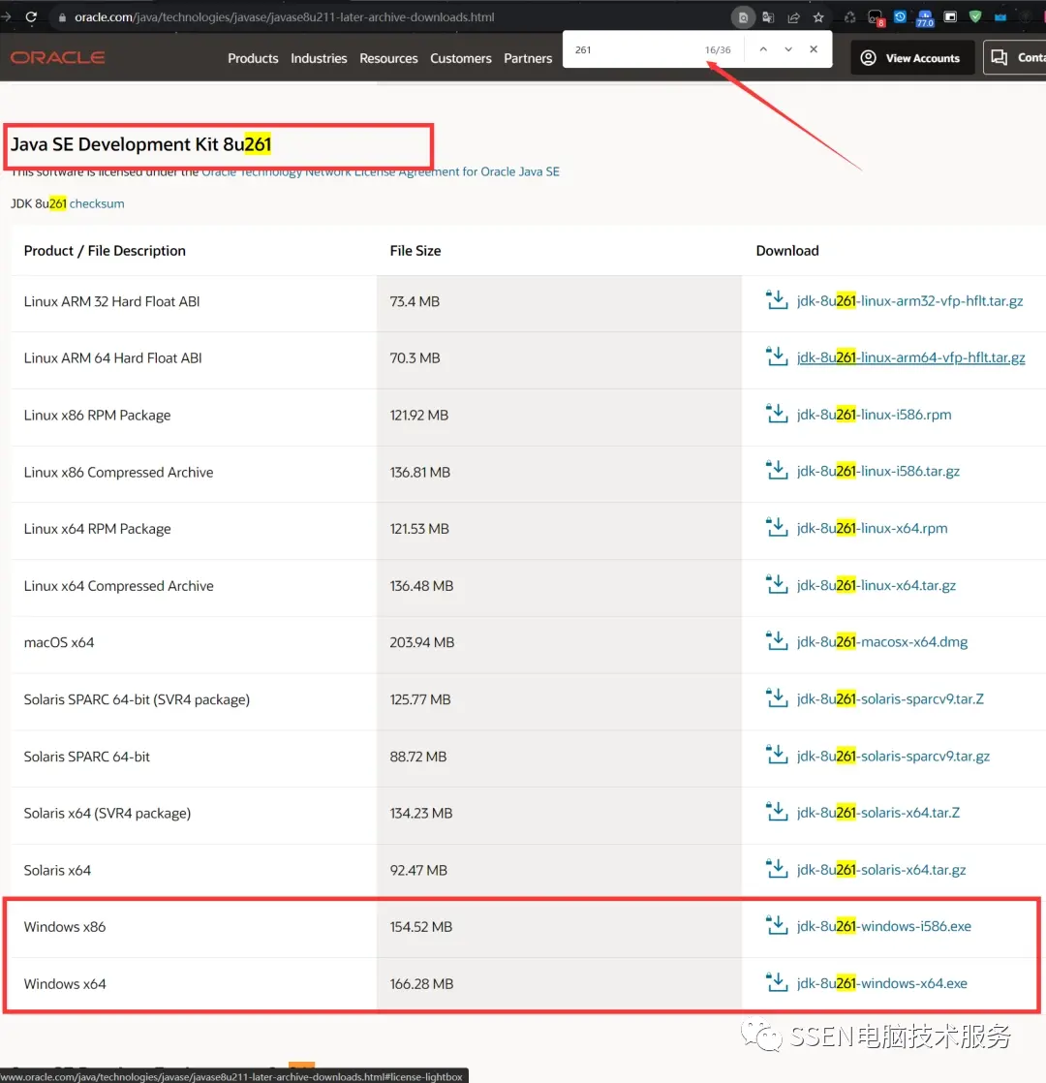The image size is (1046, 1083).
Task: Click the 'Product / File Description' column header
Action: coord(105,251)
